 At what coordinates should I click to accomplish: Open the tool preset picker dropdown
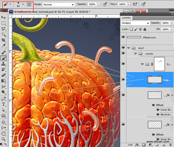click(10, 4)
